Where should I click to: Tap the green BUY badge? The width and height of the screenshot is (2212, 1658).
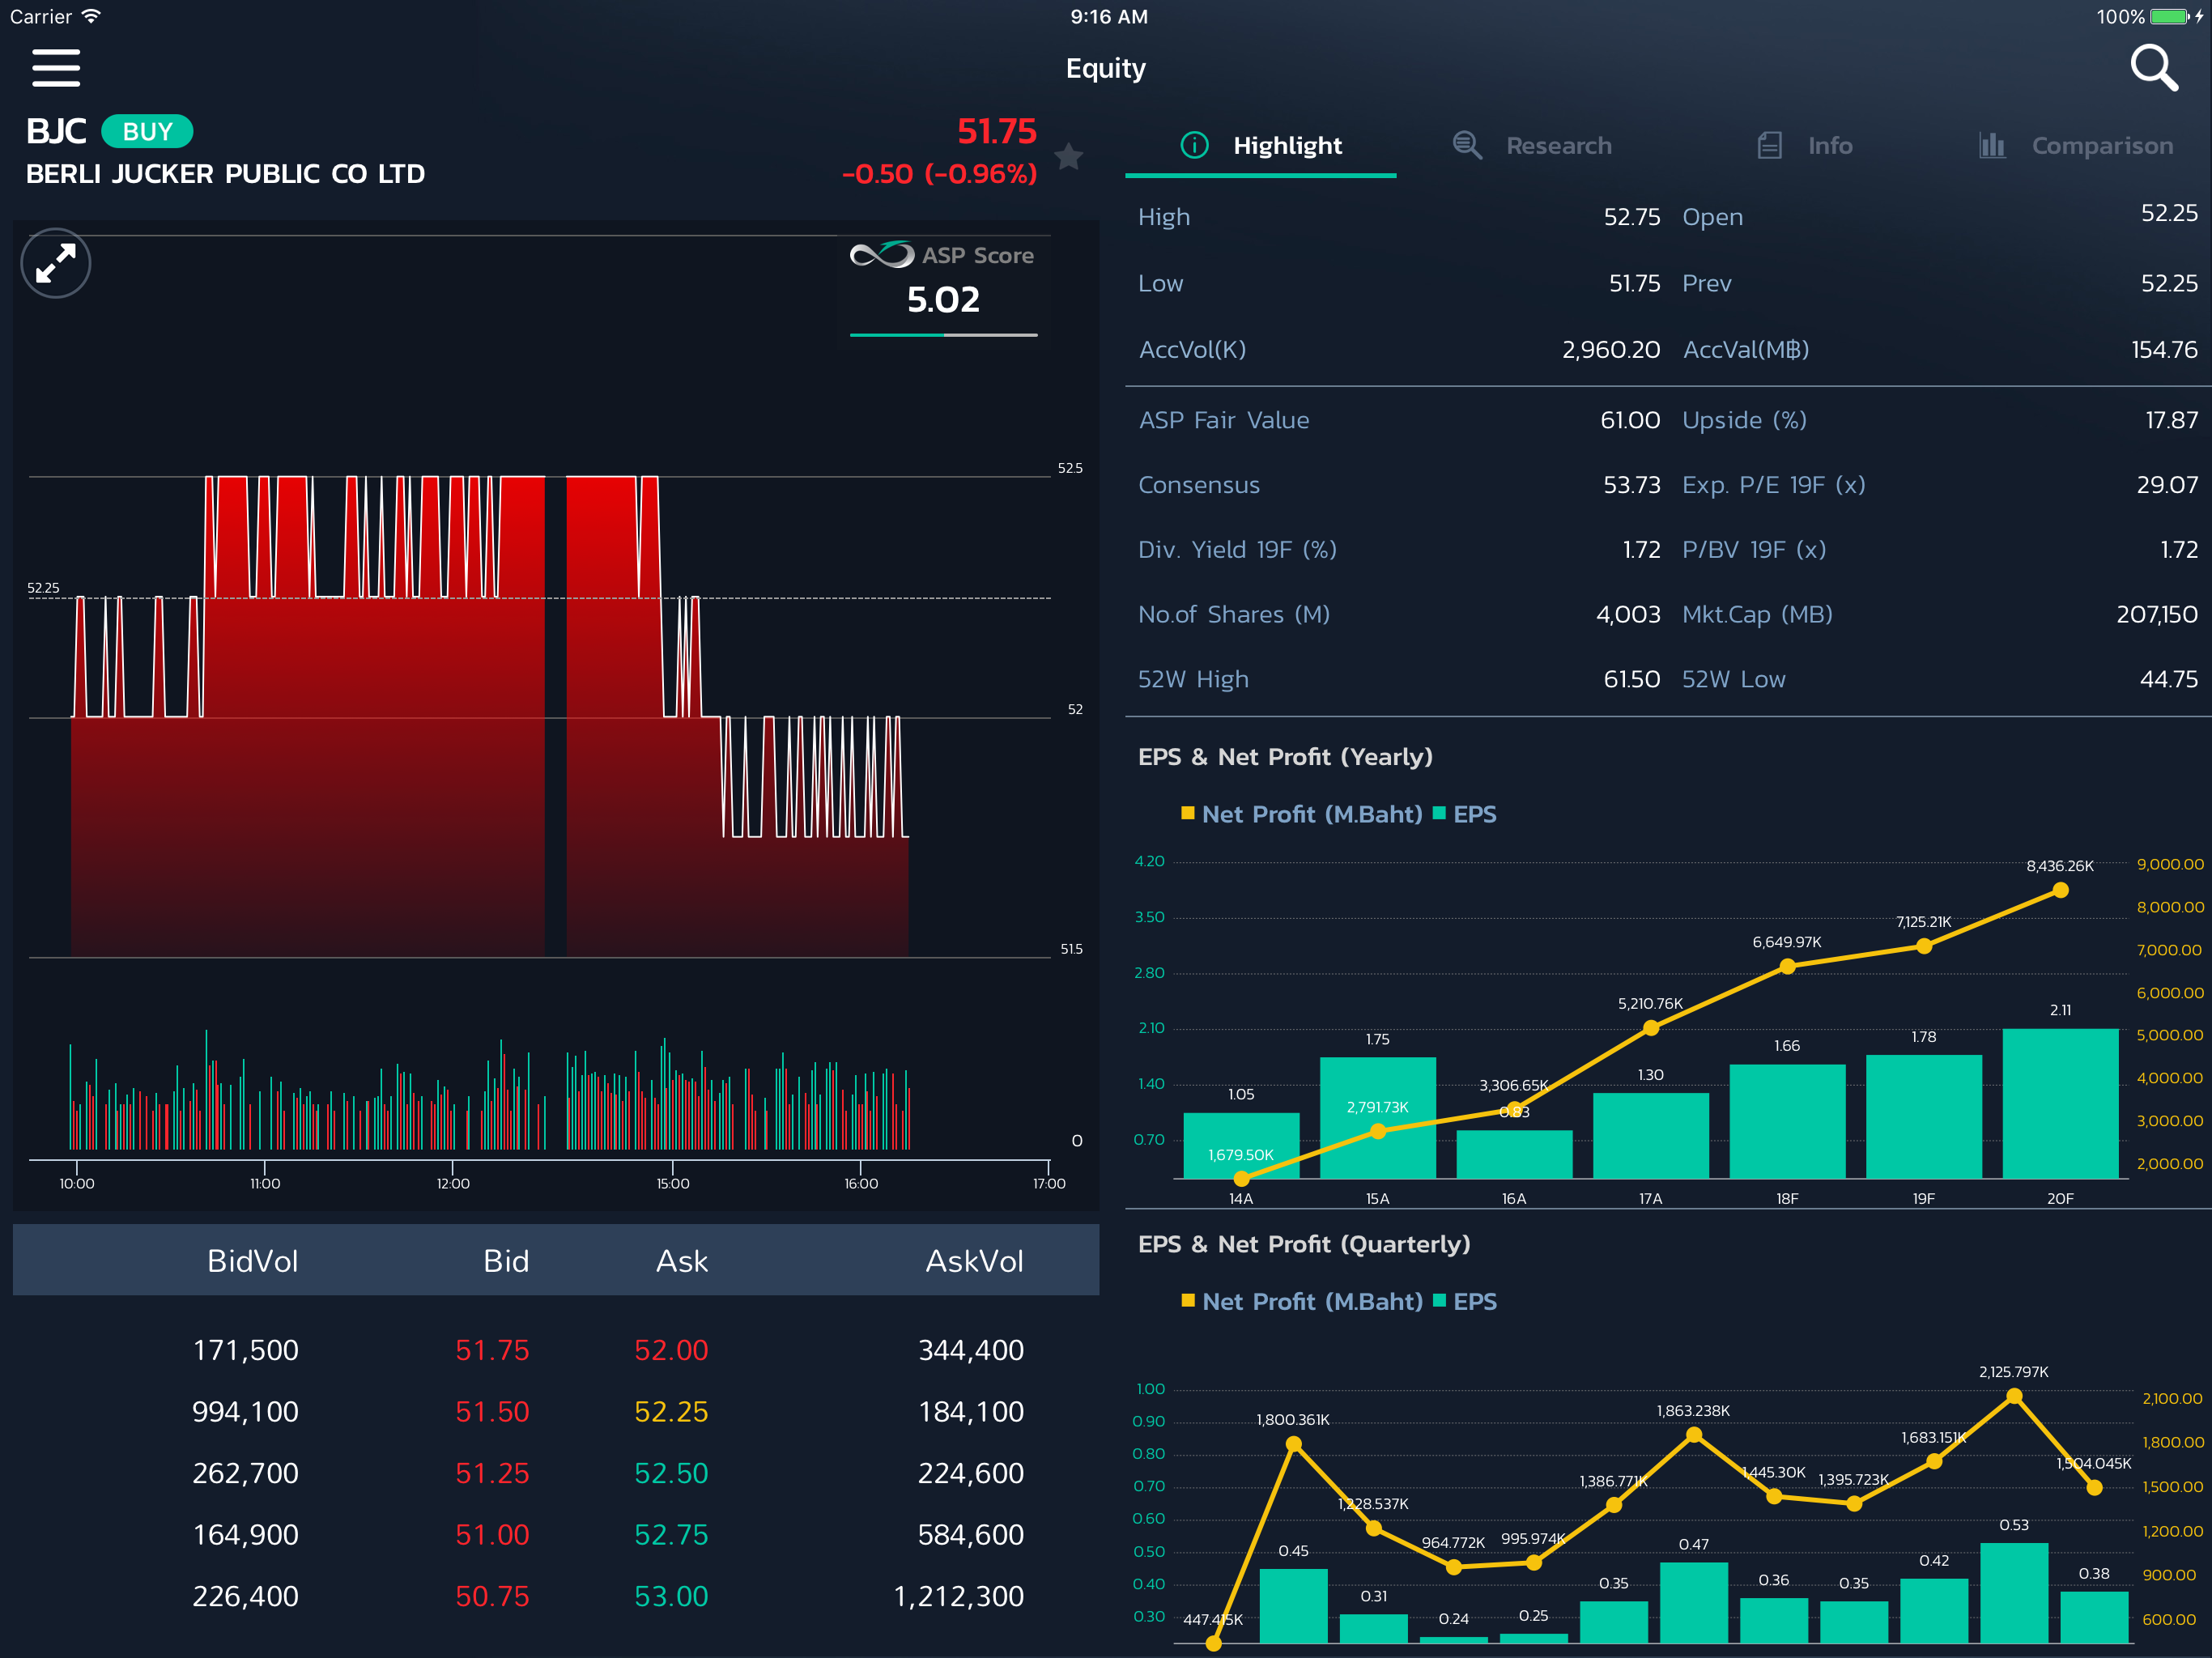(x=147, y=132)
